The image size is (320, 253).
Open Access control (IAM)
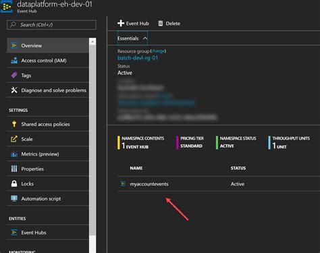click(48, 60)
